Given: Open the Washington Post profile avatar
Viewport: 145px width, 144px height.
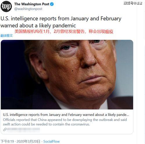Looking at the screenshot, I should tap(6, 6).
